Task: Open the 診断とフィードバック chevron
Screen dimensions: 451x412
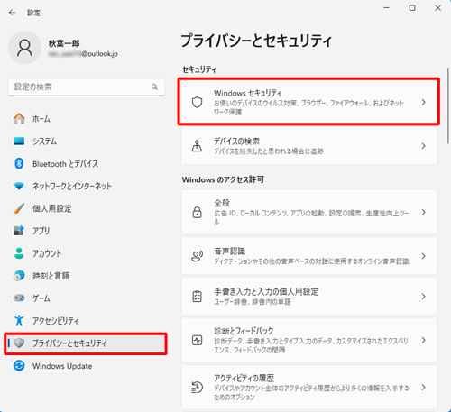Action: pos(423,340)
